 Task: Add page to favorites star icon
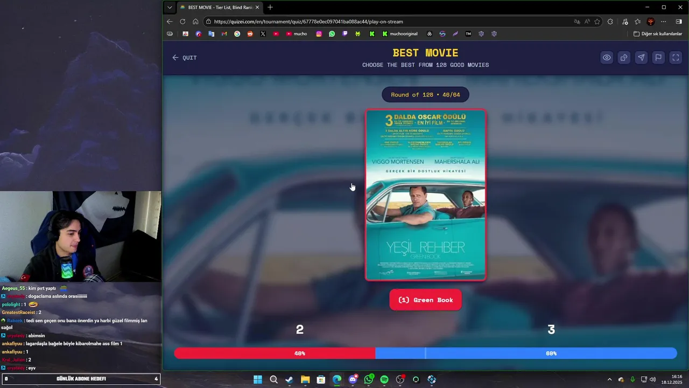pos(597,22)
